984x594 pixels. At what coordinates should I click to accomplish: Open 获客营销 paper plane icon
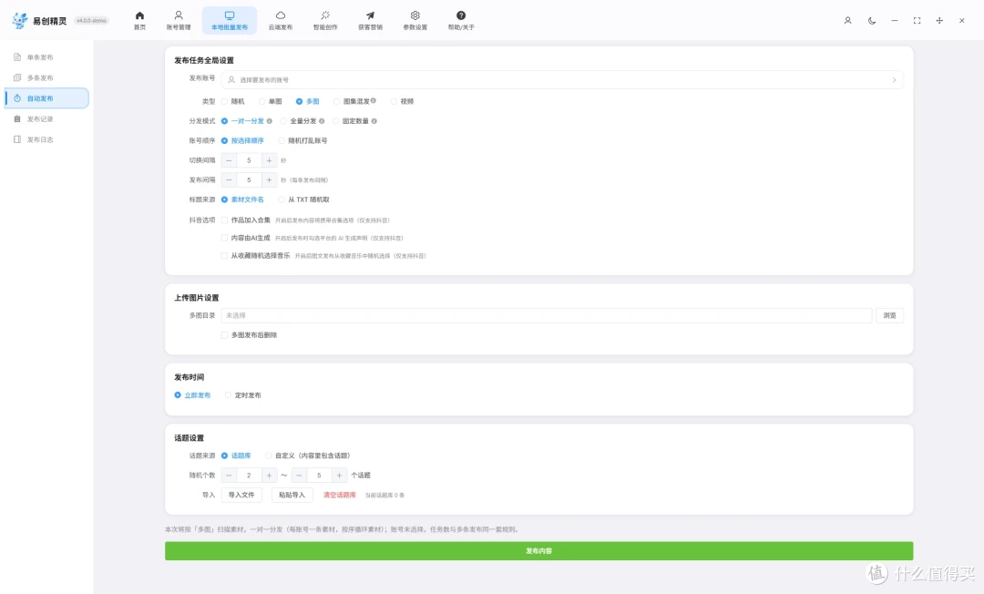(370, 15)
